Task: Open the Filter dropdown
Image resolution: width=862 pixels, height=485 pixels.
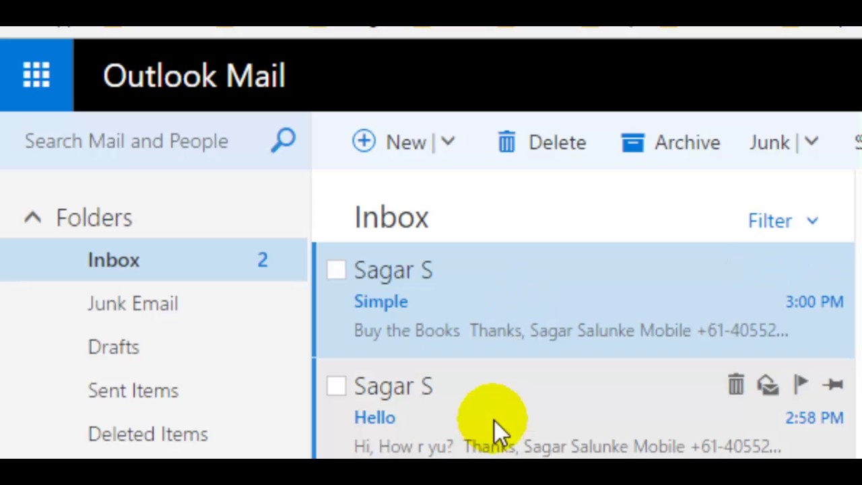Action: pyautogui.click(x=783, y=221)
